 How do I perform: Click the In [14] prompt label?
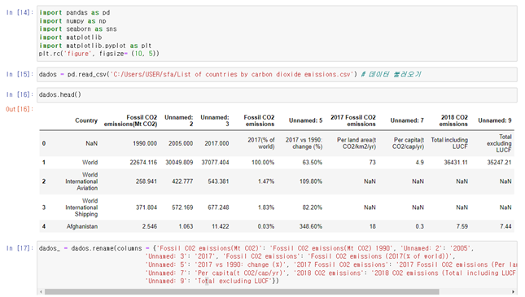click(20, 12)
